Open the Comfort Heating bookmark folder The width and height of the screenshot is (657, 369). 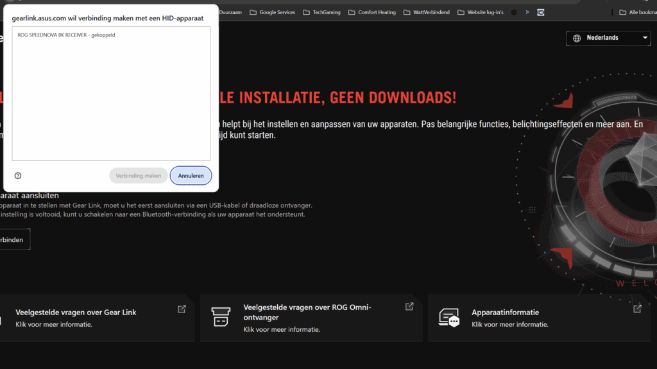coord(372,12)
